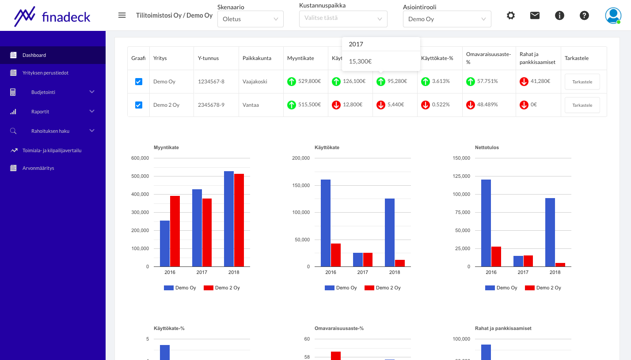Open Toimiala- ja kilpailijavertailu menu item

click(x=53, y=150)
